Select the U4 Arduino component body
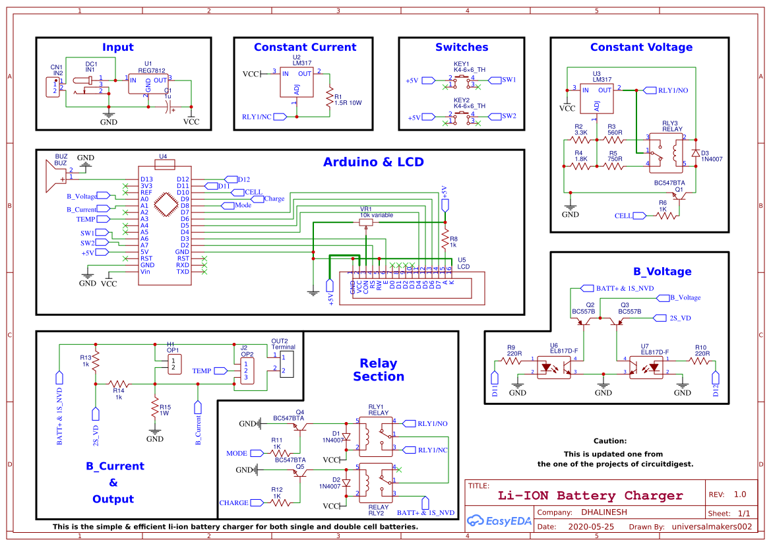The image size is (771, 546). tap(164, 225)
